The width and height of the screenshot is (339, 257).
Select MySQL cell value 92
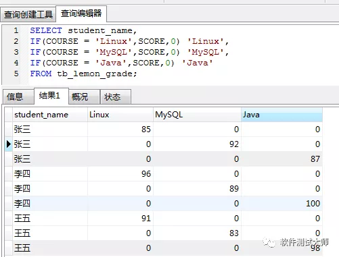pyautogui.click(x=197, y=144)
